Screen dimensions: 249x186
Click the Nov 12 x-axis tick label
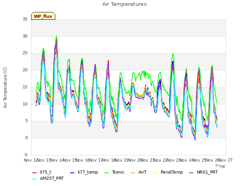(x=30, y=160)
